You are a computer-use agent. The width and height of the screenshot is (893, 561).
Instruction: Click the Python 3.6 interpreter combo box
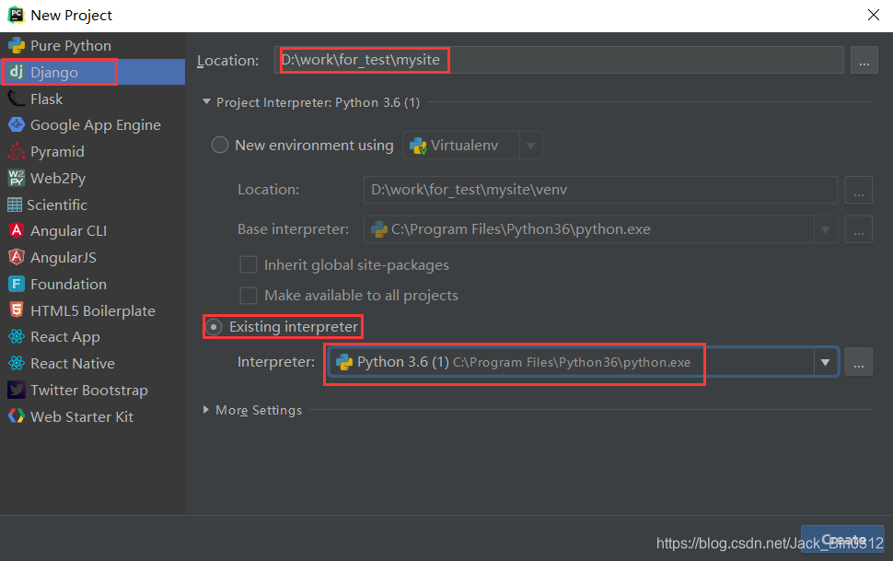pyautogui.click(x=583, y=362)
